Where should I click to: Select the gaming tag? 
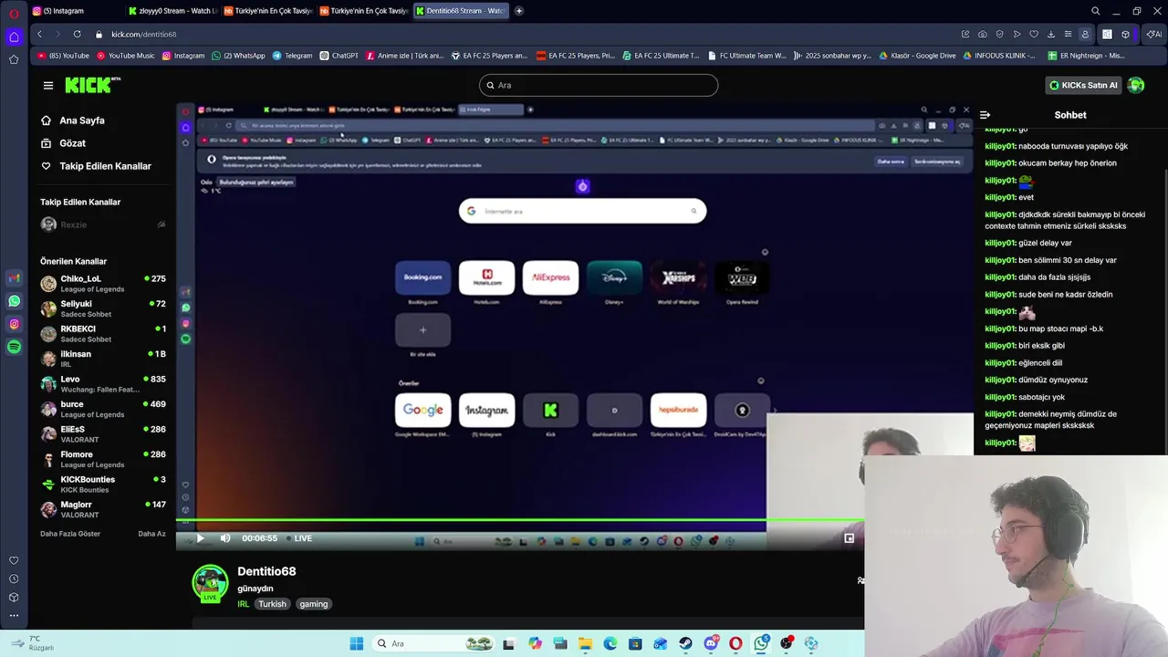pyautogui.click(x=313, y=604)
